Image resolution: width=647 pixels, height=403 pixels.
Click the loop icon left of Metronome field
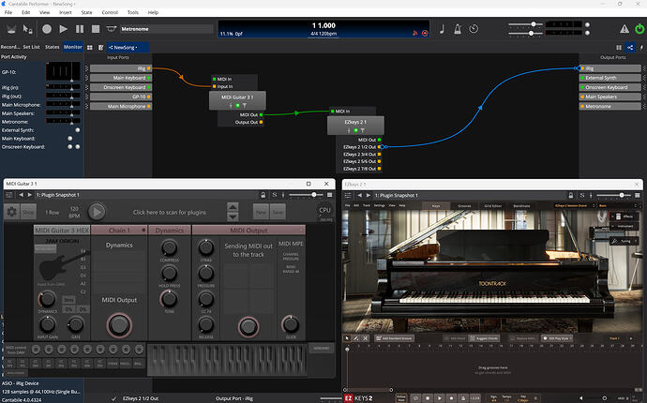111,29
